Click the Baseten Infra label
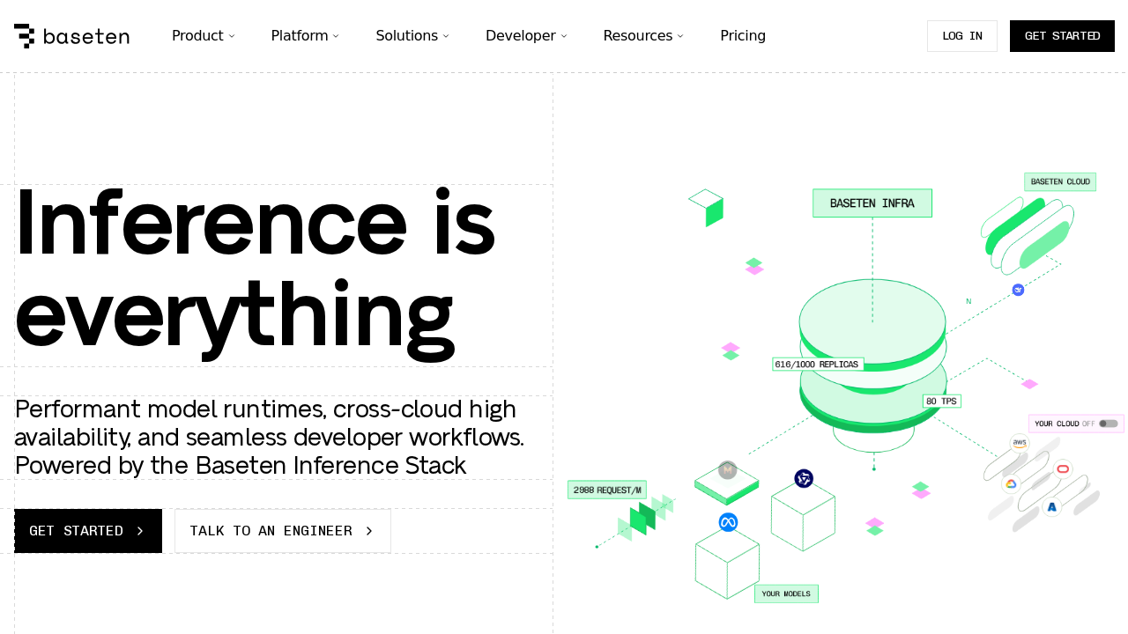1128x634 pixels. 872,203
